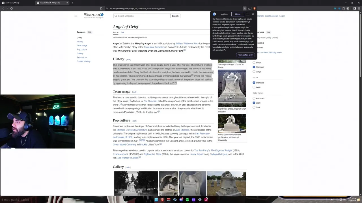Click inside Search Wikipedia field
The image size is (362, 203).
tap(142, 16)
